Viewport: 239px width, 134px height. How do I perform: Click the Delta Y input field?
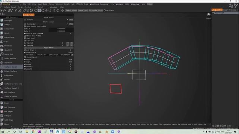click(61, 31)
